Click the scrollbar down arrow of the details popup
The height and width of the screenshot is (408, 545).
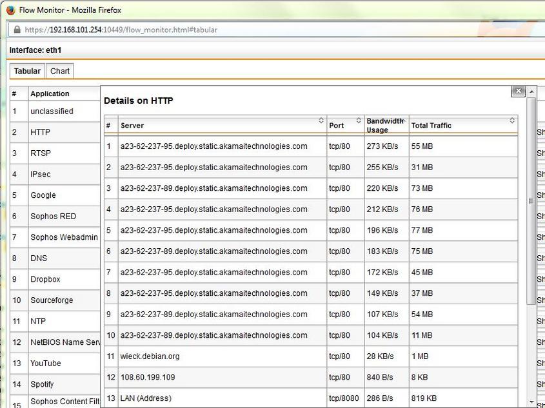531,402
